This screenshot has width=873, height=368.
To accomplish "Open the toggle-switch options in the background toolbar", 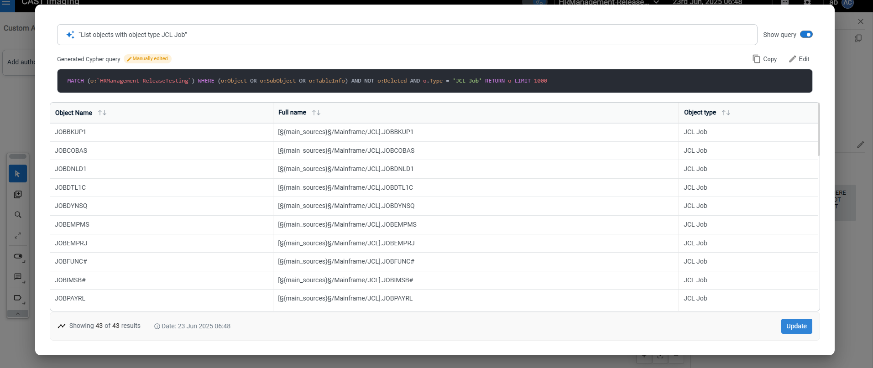I will (x=18, y=256).
